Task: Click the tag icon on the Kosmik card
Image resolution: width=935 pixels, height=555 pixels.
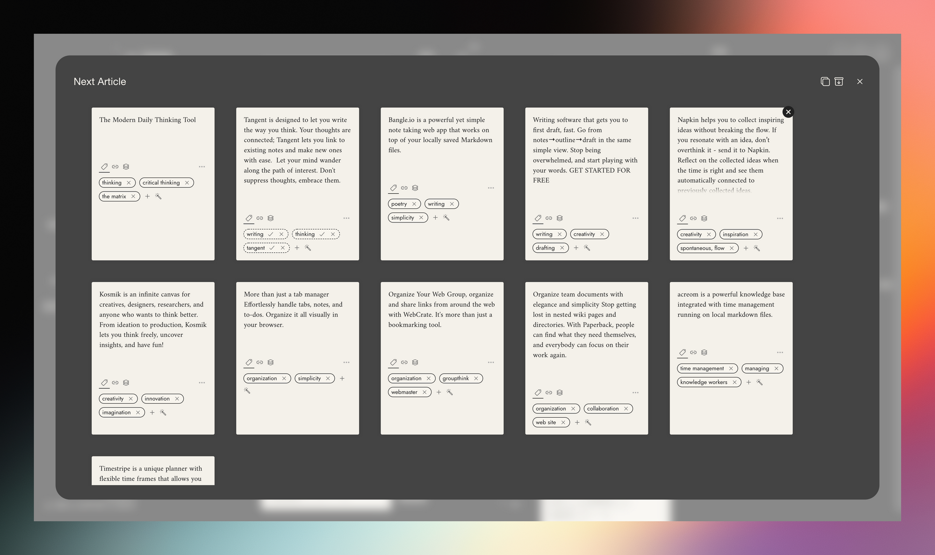Action: [104, 383]
